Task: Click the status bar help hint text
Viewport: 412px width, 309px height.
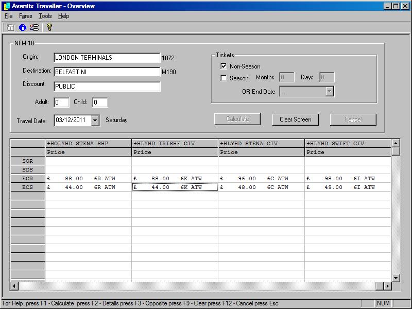Action: [140, 303]
